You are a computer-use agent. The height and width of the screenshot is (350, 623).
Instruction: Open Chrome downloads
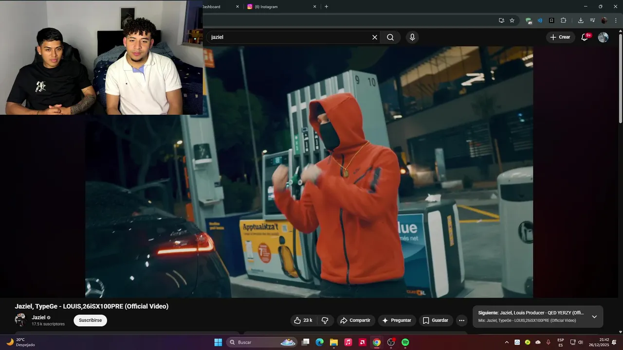click(581, 20)
